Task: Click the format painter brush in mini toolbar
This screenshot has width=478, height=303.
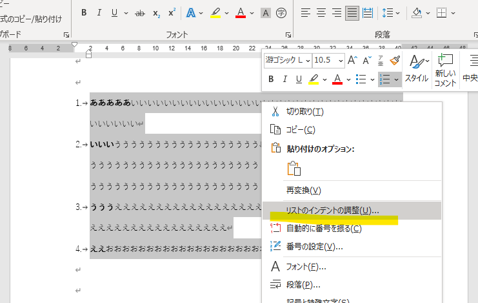Action: pyautogui.click(x=395, y=60)
